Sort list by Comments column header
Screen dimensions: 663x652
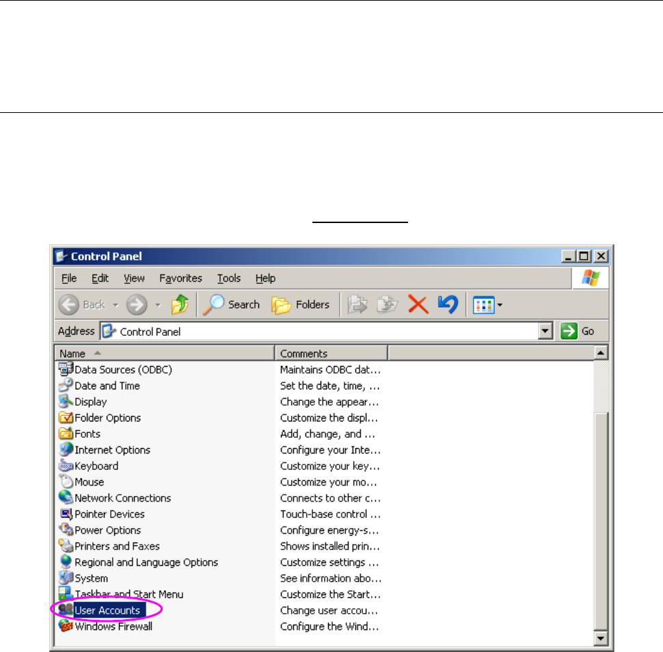[331, 353]
